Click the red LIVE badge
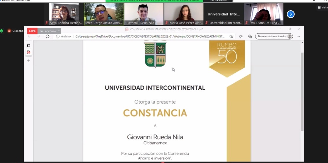The width and height of the screenshot is (328, 163). tap(32, 31)
